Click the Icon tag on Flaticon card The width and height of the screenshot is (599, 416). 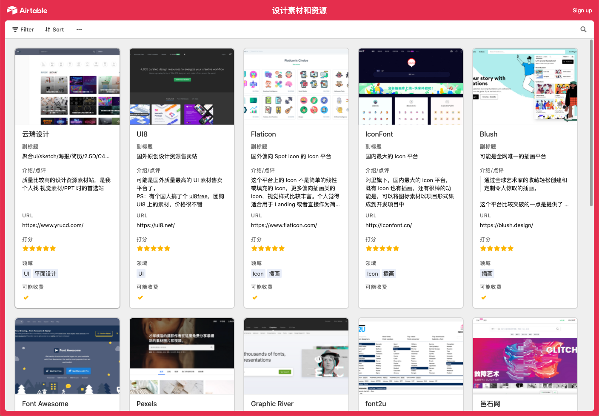coord(258,274)
